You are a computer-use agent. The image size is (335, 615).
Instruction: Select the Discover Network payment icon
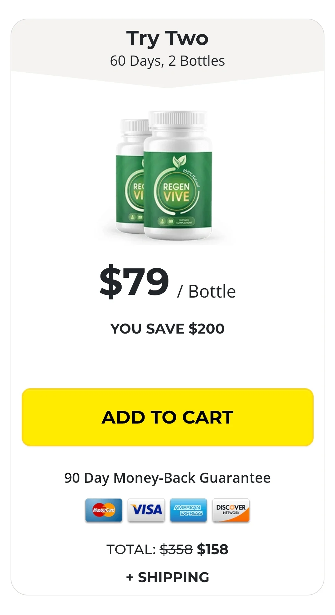pyautogui.click(x=231, y=510)
